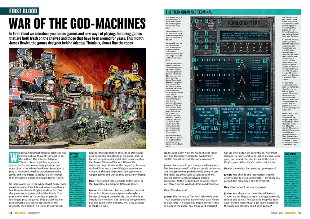Click callout number 3 on the terminal
The width and height of the screenshot is (310, 219).
[219, 21]
